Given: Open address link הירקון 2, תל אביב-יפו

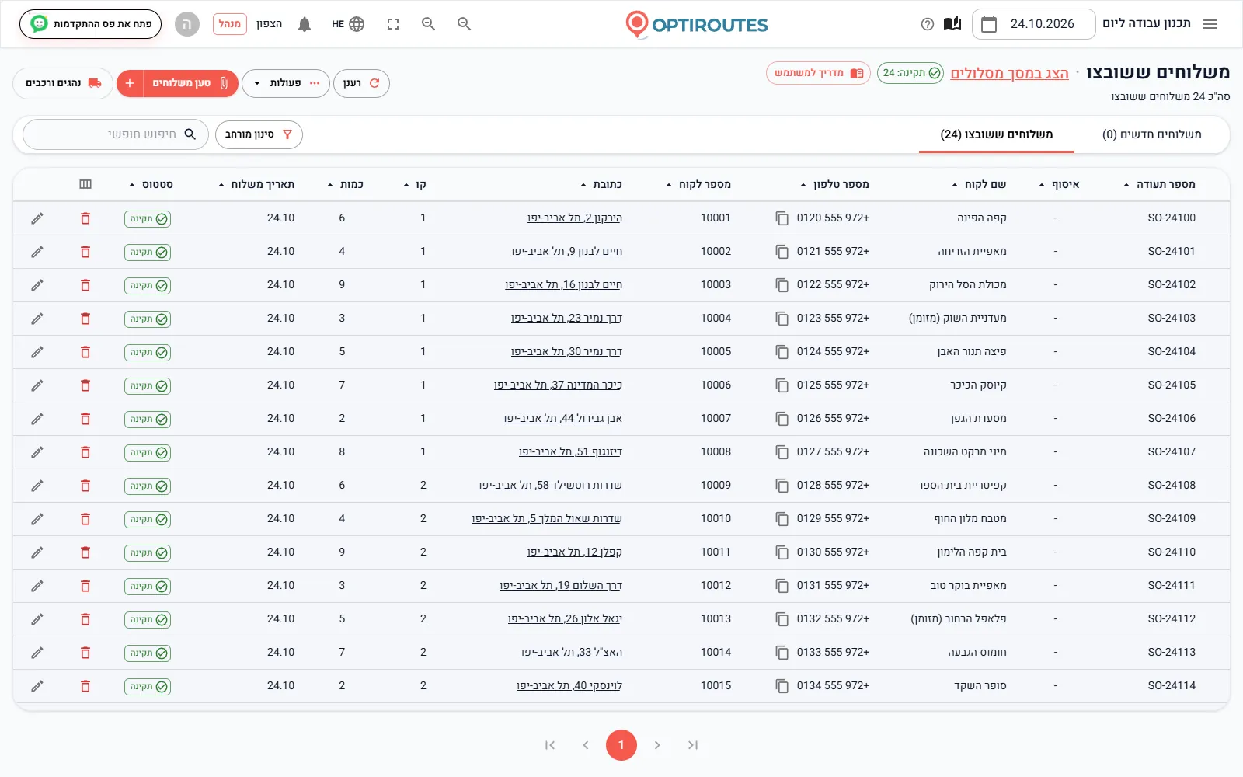Looking at the screenshot, I should click(x=575, y=218).
